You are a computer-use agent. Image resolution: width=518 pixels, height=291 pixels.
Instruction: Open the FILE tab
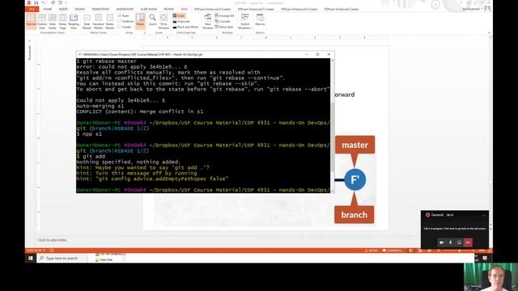click(x=32, y=9)
